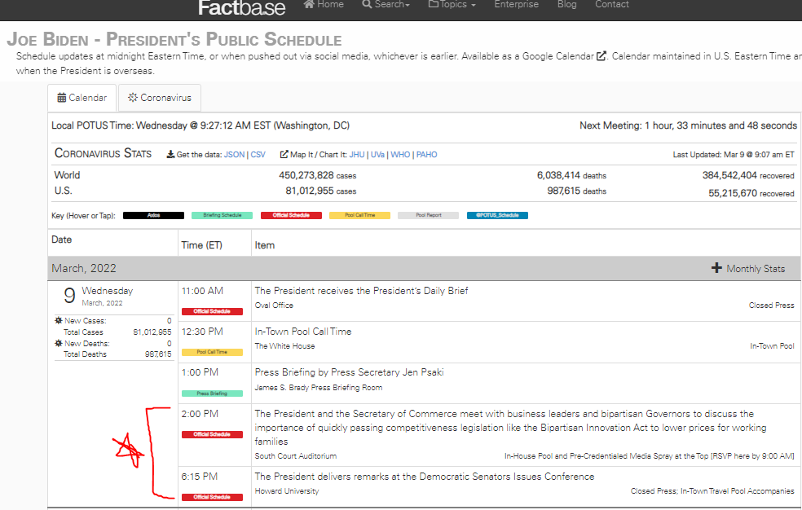Click the 'Next Meeting' countdown text
802x510 pixels.
tap(688, 125)
